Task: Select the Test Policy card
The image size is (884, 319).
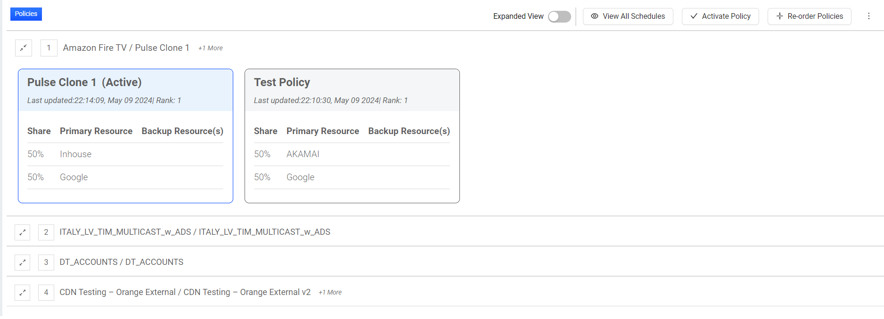Action: tap(352, 136)
